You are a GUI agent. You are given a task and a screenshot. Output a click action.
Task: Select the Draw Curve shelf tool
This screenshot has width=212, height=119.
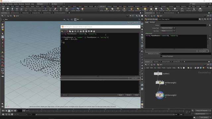(45, 9)
